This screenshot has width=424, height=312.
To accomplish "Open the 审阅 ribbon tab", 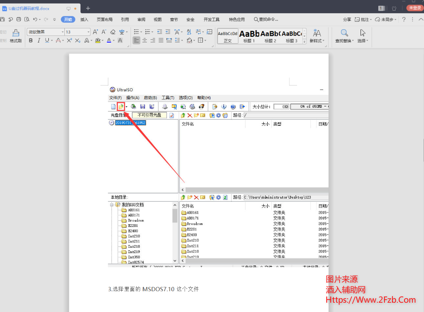I will 141,19.
